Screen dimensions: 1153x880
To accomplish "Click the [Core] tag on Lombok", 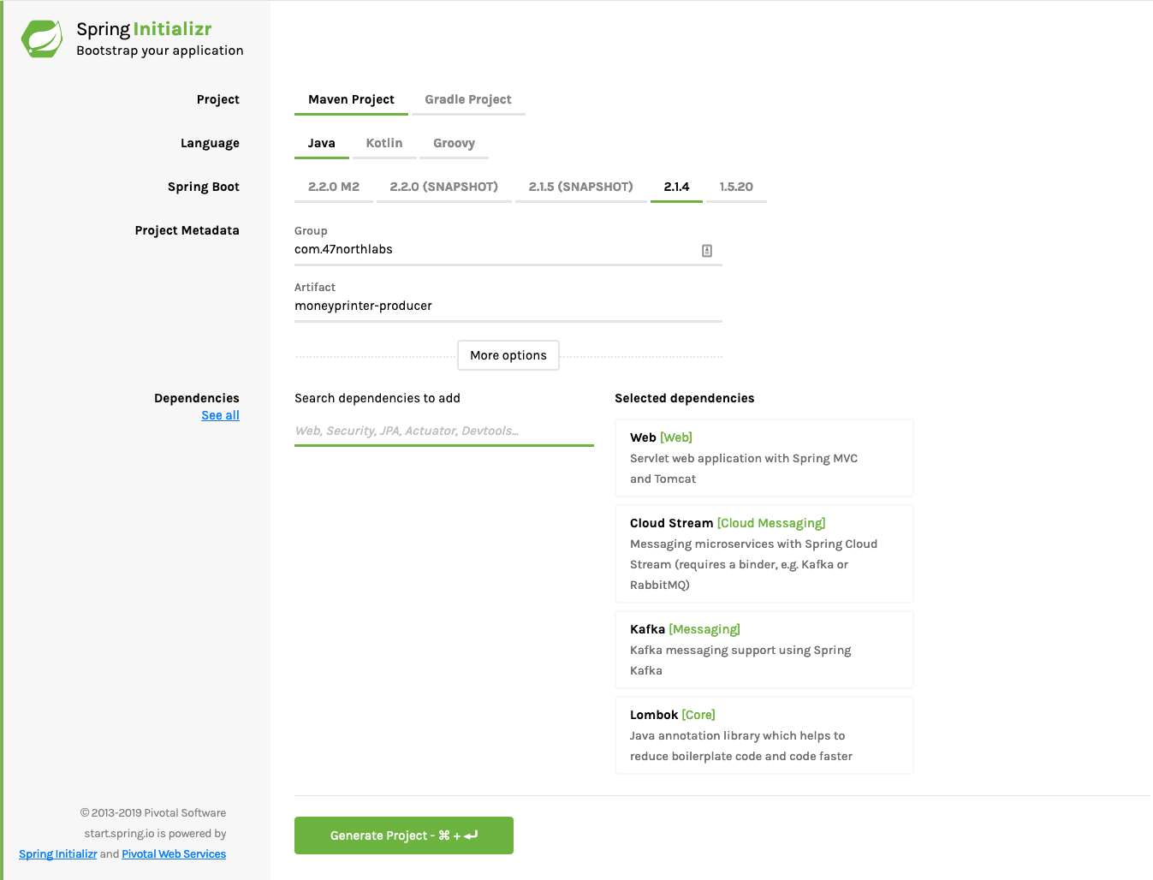I will [x=698, y=715].
